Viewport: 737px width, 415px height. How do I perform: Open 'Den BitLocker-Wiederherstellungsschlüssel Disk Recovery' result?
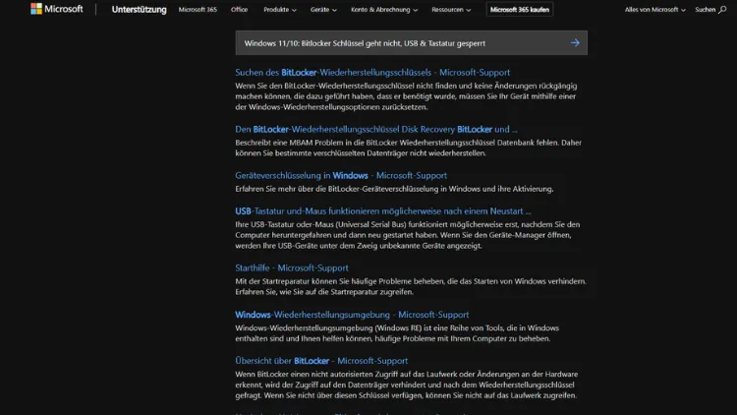coord(376,129)
